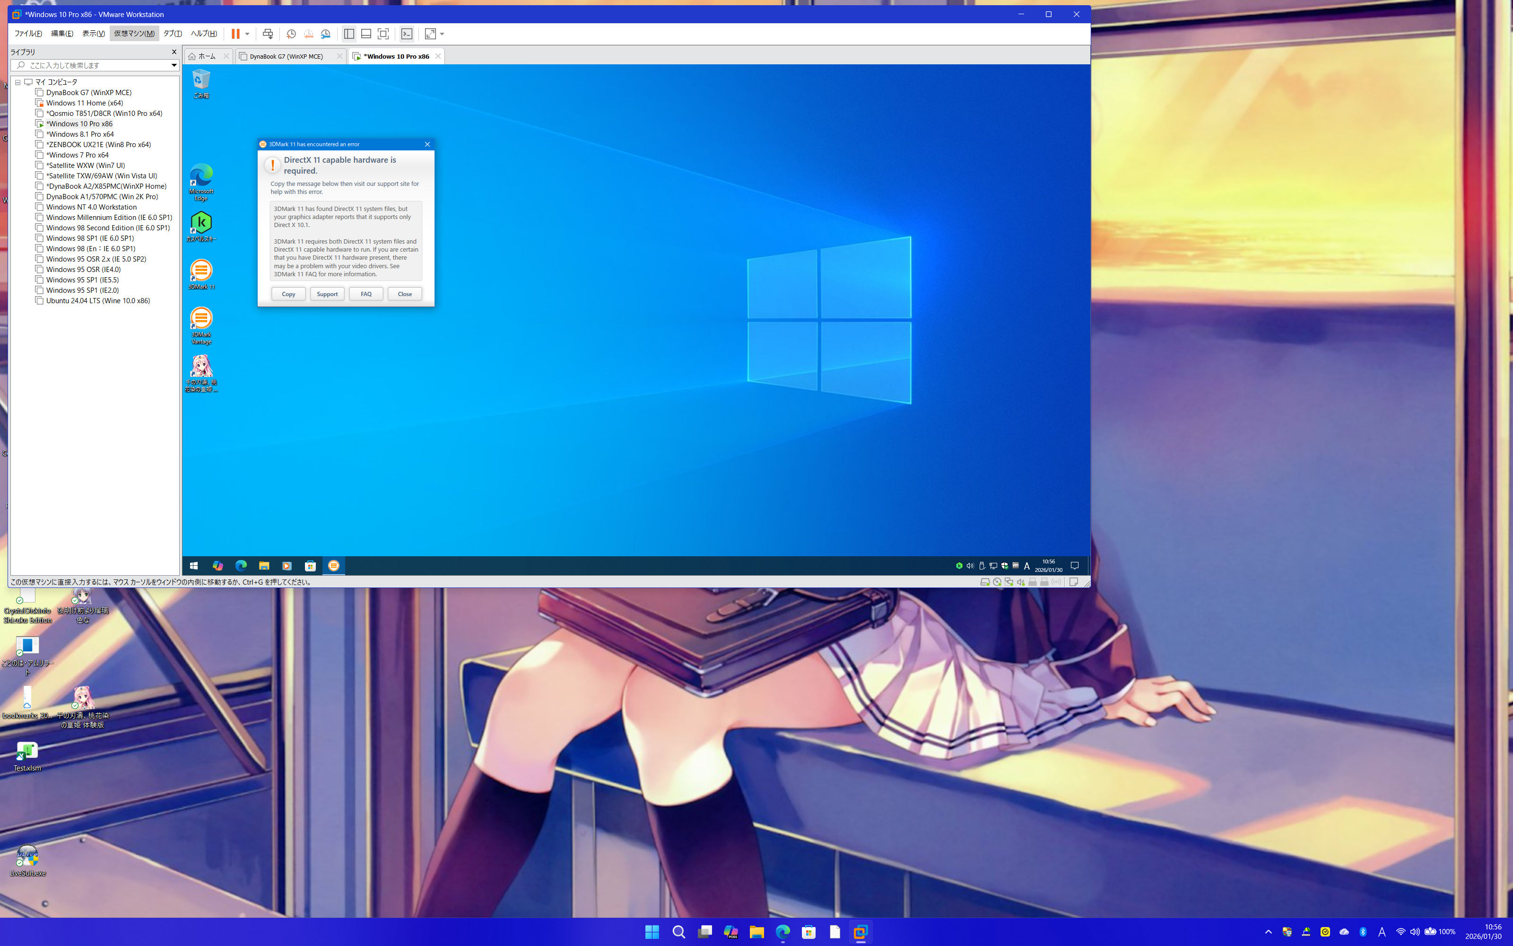Toggle the library sidebar panel view
The width and height of the screenshot is (1513, 946).
point(349,34)
